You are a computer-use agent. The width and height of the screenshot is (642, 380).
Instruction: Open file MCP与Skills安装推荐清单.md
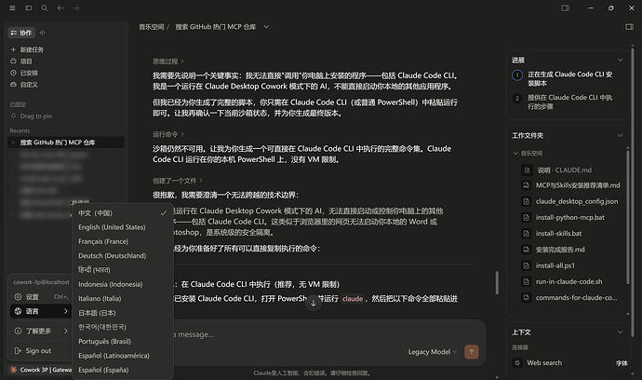click(x=577, y=185)
